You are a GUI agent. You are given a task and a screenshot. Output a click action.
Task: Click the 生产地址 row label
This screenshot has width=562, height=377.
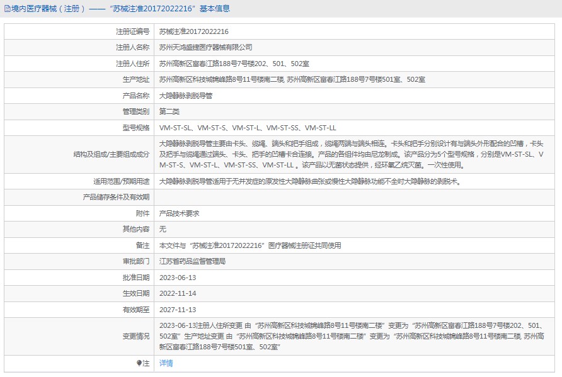click(x=136, y=79)
